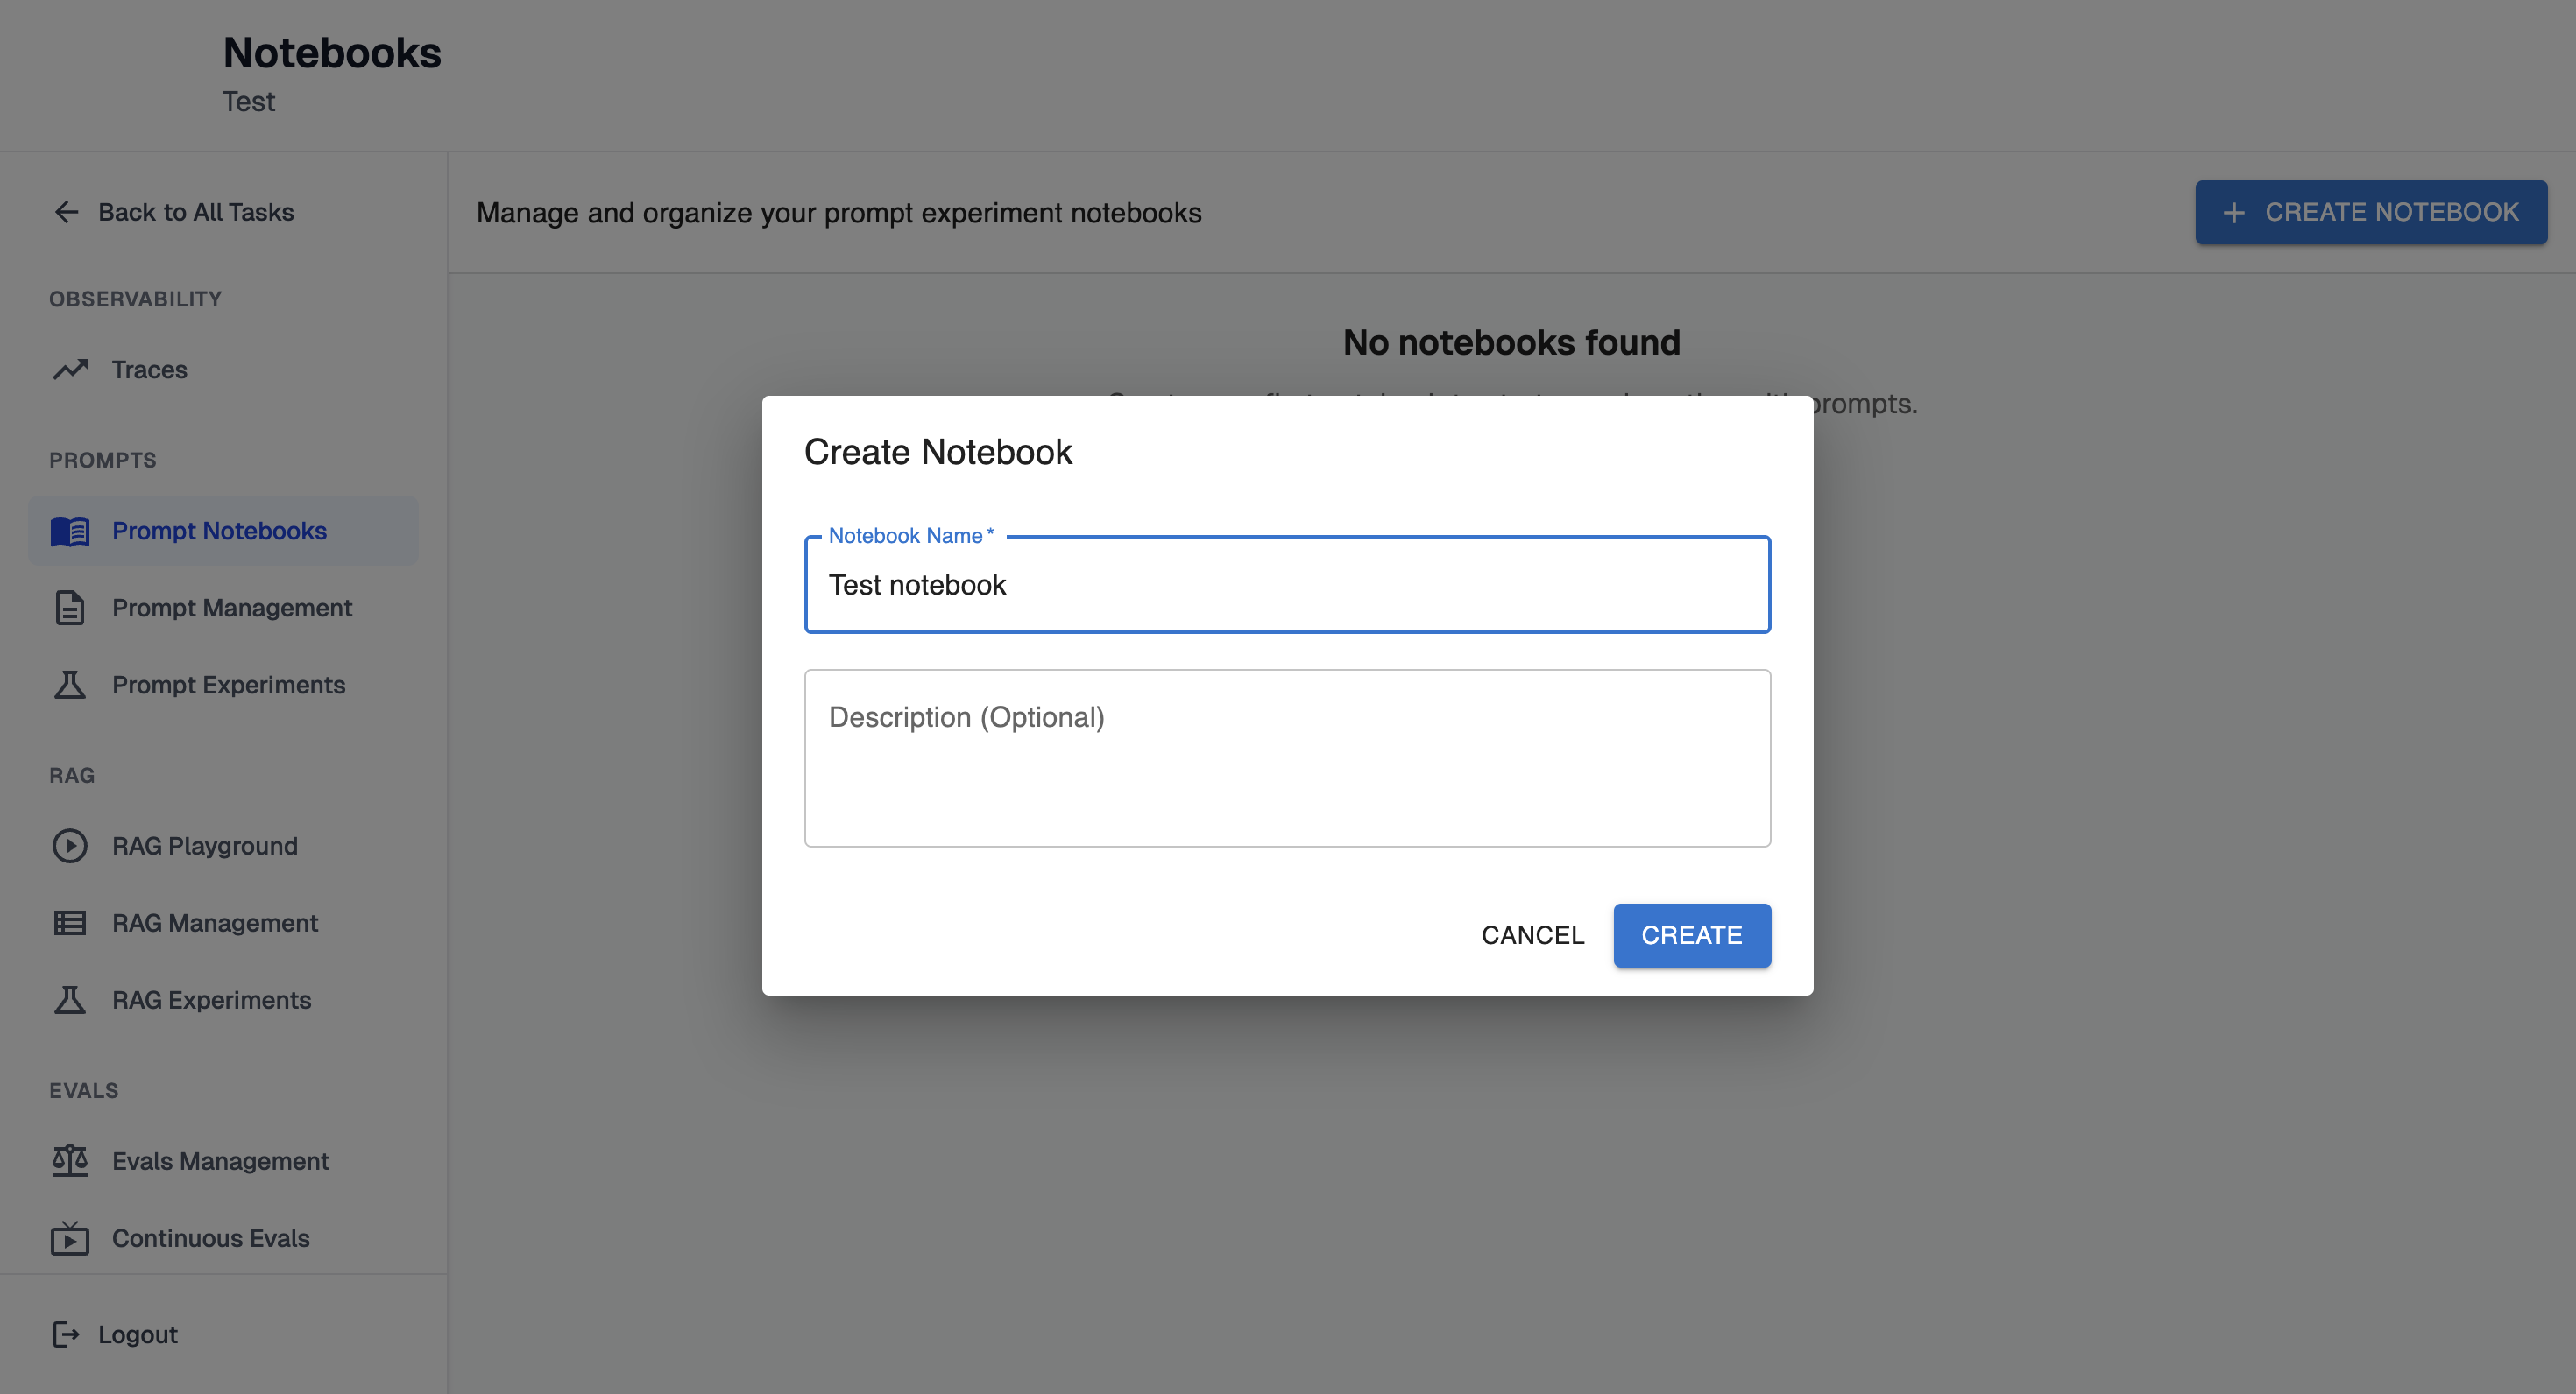
Task: Click Back to All Tasks link
Action: [196, 212]
